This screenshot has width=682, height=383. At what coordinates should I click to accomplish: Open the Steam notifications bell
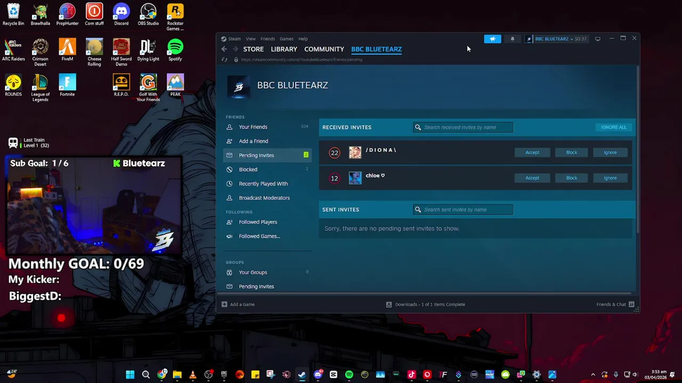pyautogui.click(x=513, y=39)
